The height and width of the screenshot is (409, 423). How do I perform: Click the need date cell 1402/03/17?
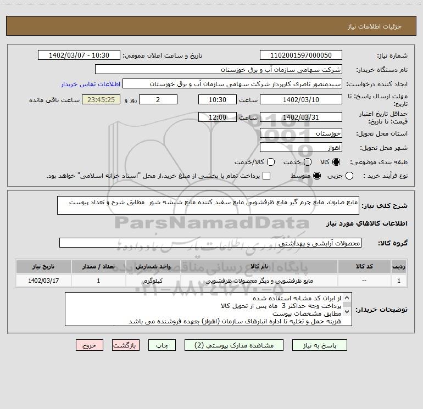coord(43,281)
